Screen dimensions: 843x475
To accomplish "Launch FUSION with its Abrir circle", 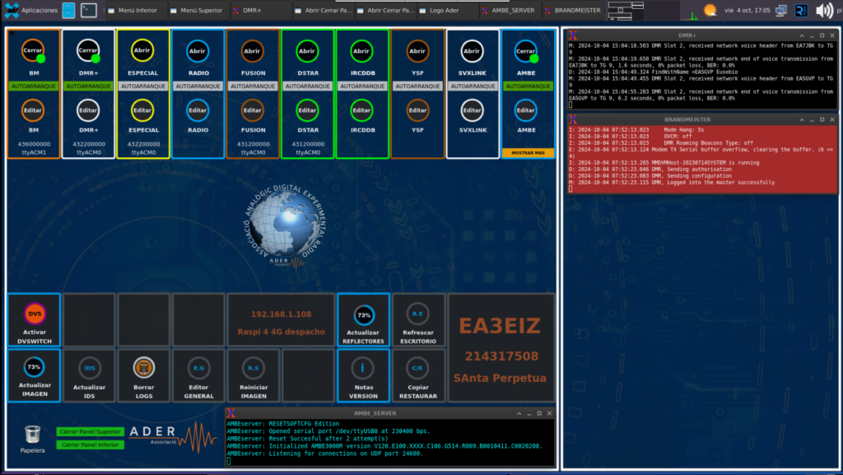I will 252,51.
